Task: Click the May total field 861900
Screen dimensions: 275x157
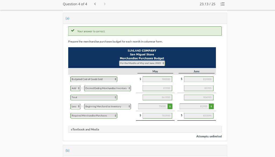Action: point(157,97)
